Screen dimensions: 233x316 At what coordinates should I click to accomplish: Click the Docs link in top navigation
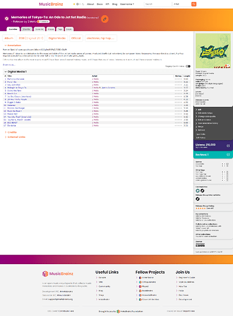tap(99, 4)
